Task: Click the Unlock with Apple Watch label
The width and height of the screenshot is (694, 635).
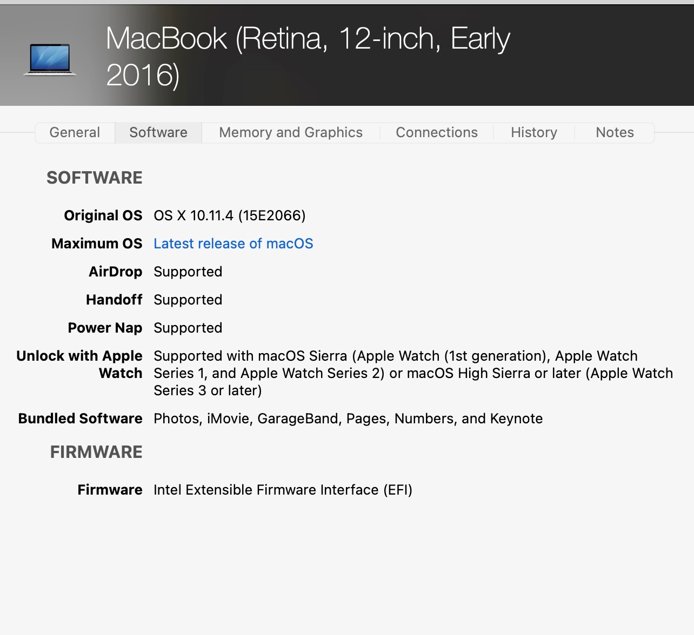Action: (x=79, y=364)
